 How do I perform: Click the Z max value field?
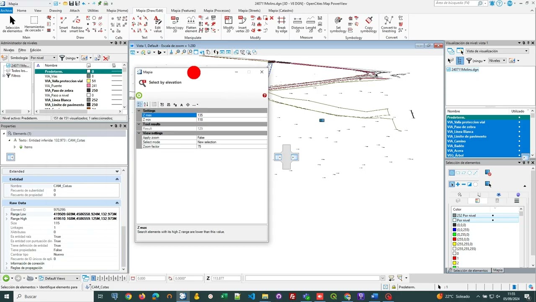coord(232,115)
